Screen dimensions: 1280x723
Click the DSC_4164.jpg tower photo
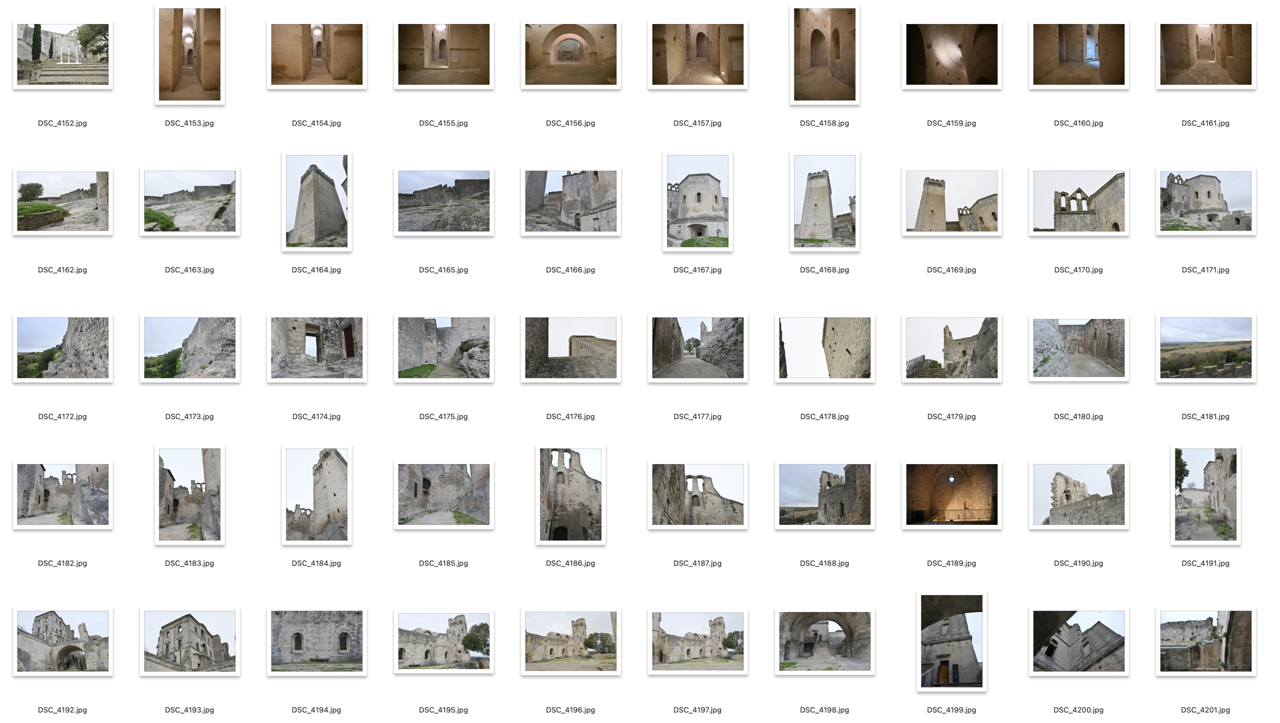point(316,201)
